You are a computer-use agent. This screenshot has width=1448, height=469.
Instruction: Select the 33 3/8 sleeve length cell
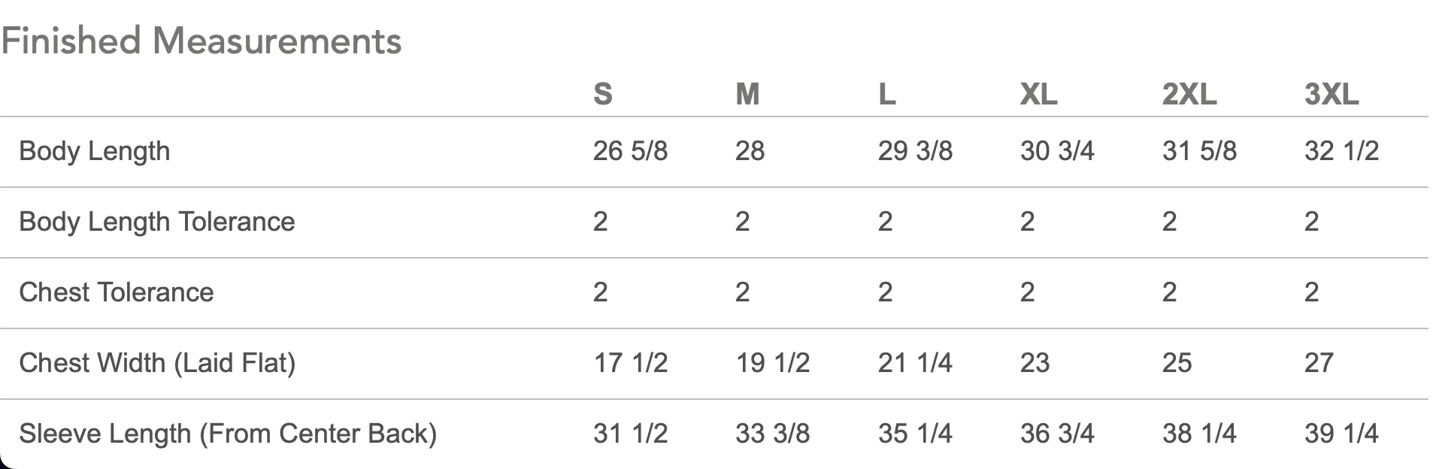tap(772, 434)
